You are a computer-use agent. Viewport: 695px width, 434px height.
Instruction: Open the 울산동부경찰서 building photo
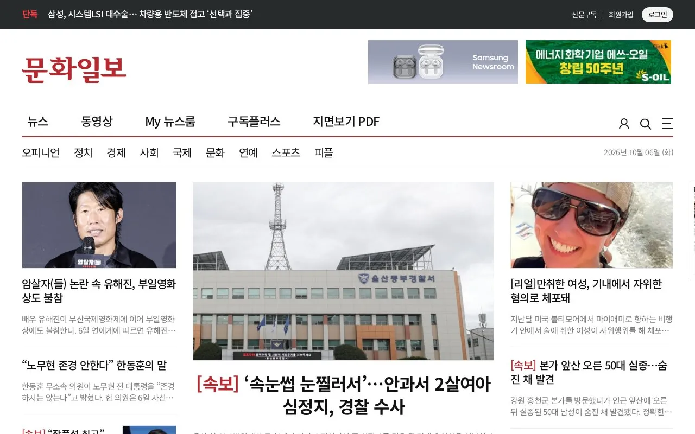[x=343, y=271]
